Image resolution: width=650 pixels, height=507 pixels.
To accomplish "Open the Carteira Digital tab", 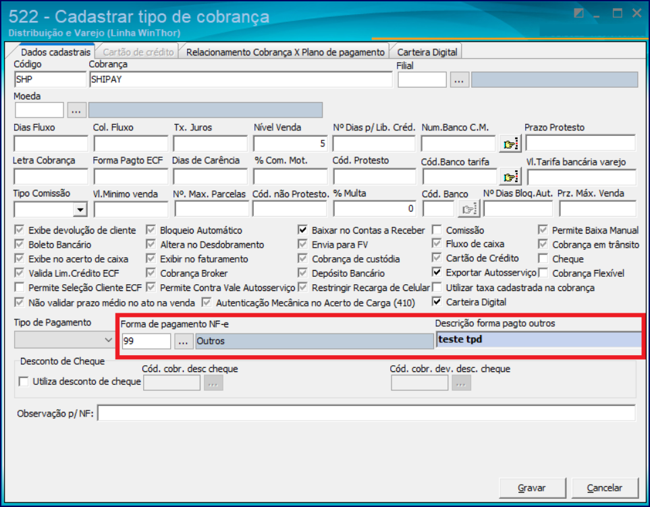I will pos(427,52).
